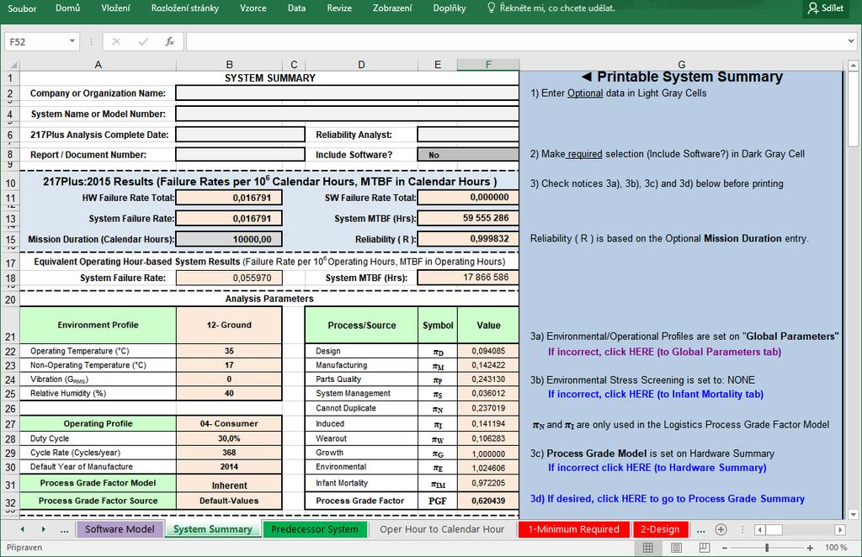Screen dimensions: 862x557
Task: Click the Select All corner triangle
Action: (12, 64)
